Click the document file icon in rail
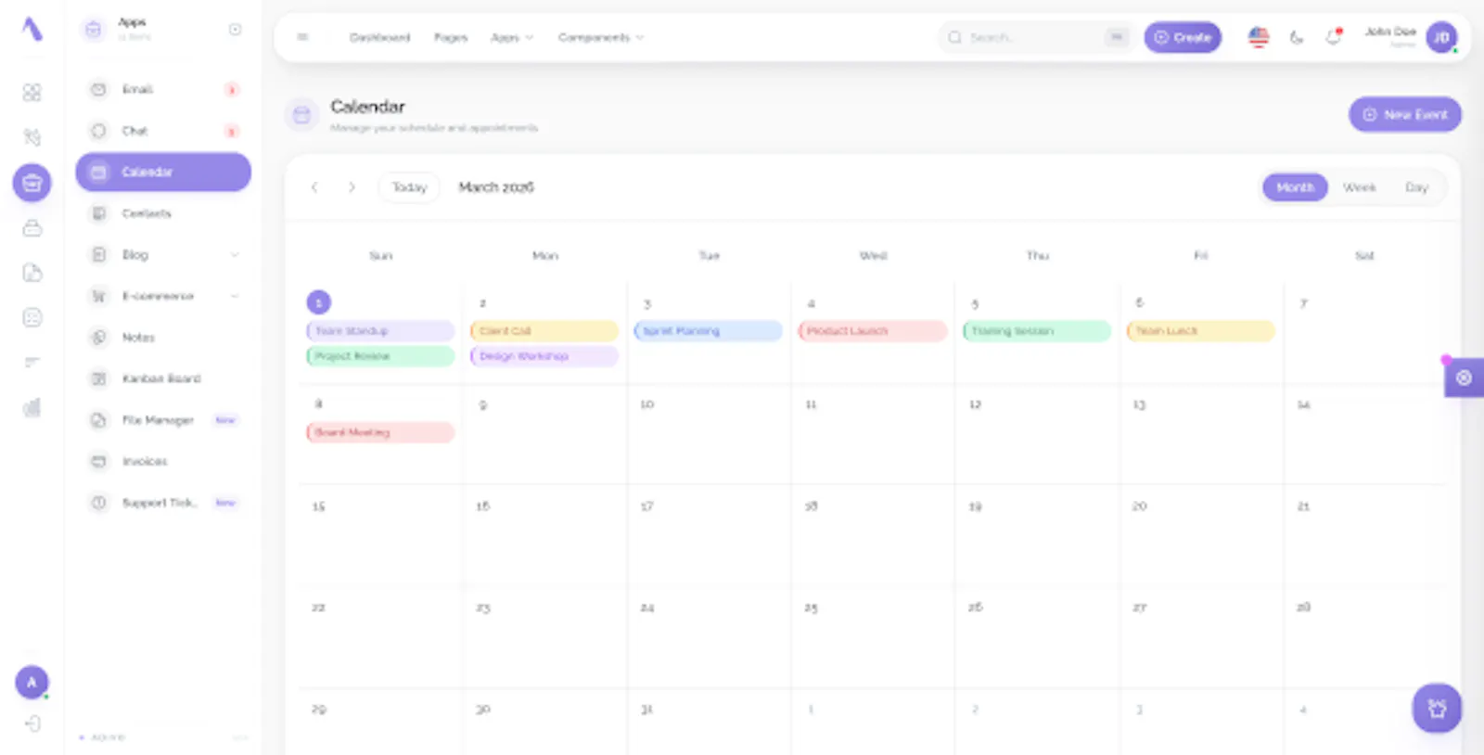 coord(32,273)
